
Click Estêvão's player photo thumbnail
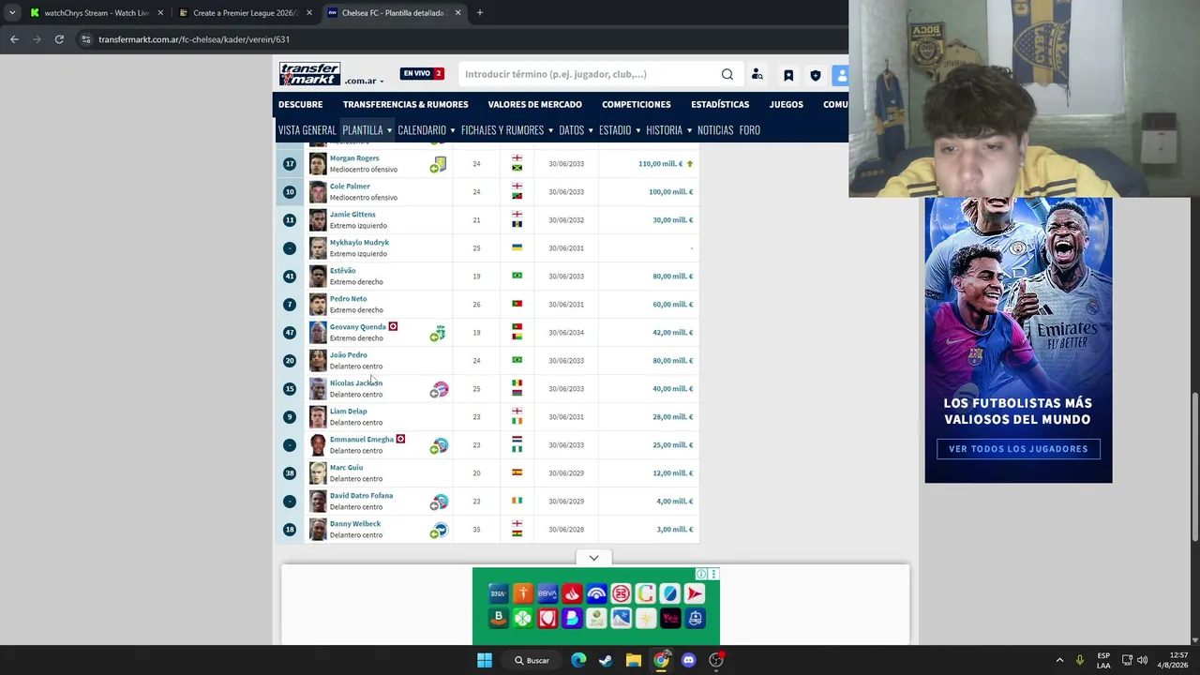tap(318, 277)
